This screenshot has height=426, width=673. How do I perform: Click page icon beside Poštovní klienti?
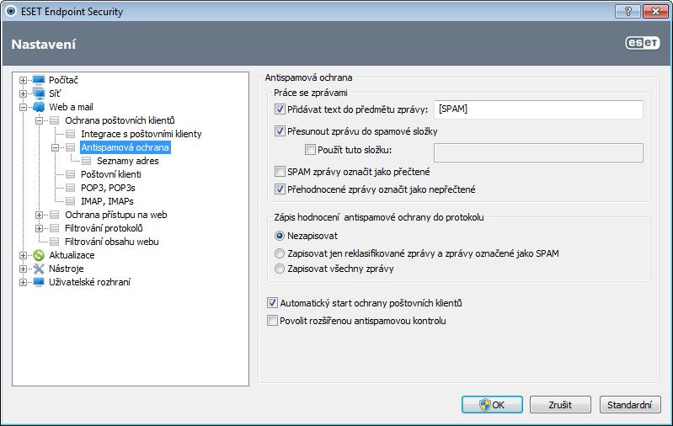tap(71, 174)
